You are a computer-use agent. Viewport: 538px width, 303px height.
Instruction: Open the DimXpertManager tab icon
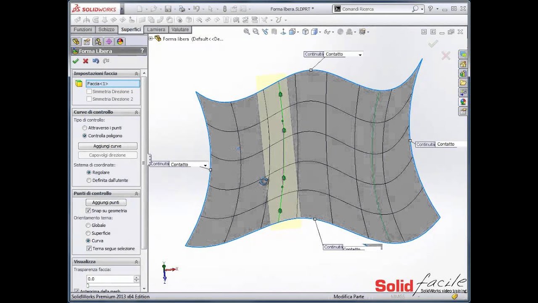[x=109, y=41]
